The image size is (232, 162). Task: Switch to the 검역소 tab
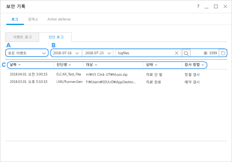pyautogui.click(x=33, y=19)
